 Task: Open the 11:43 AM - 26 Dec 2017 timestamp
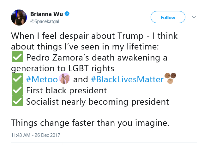point(36,135)
